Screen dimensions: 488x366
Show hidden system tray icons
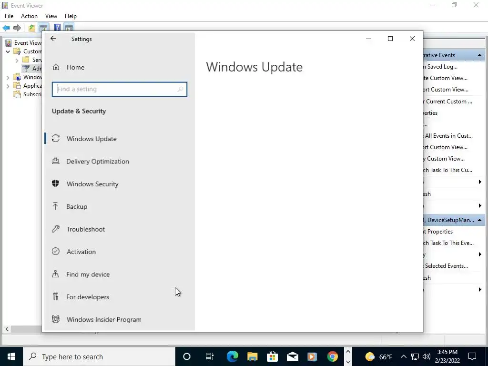[403, 356]
